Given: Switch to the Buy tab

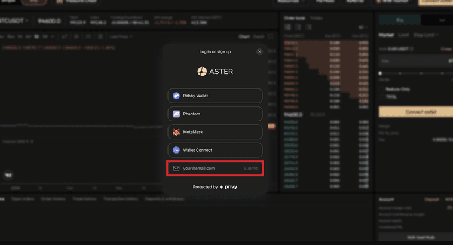Looking at the screenshot, I should [x=400, y=20].
